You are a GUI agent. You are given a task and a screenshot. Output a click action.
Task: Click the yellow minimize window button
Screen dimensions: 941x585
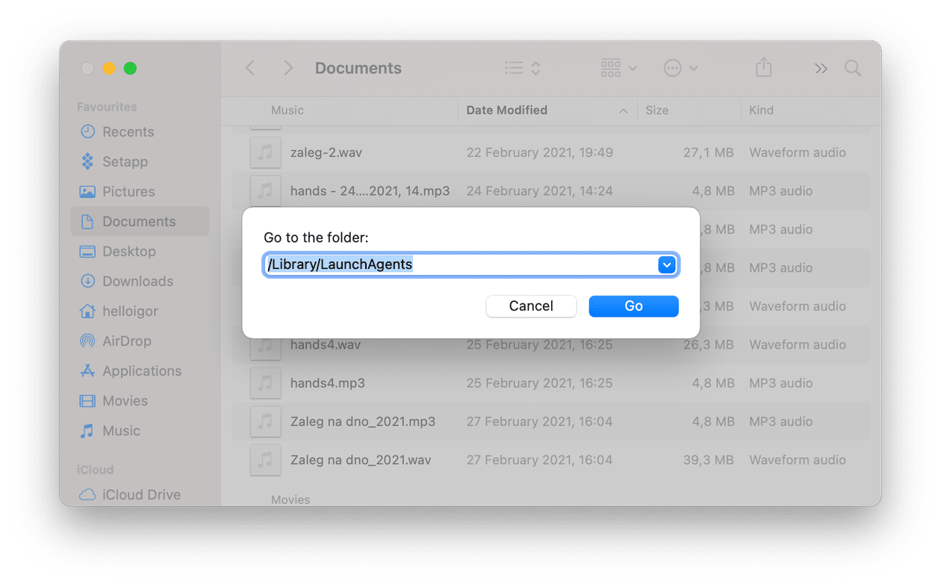tap(108, 68)
